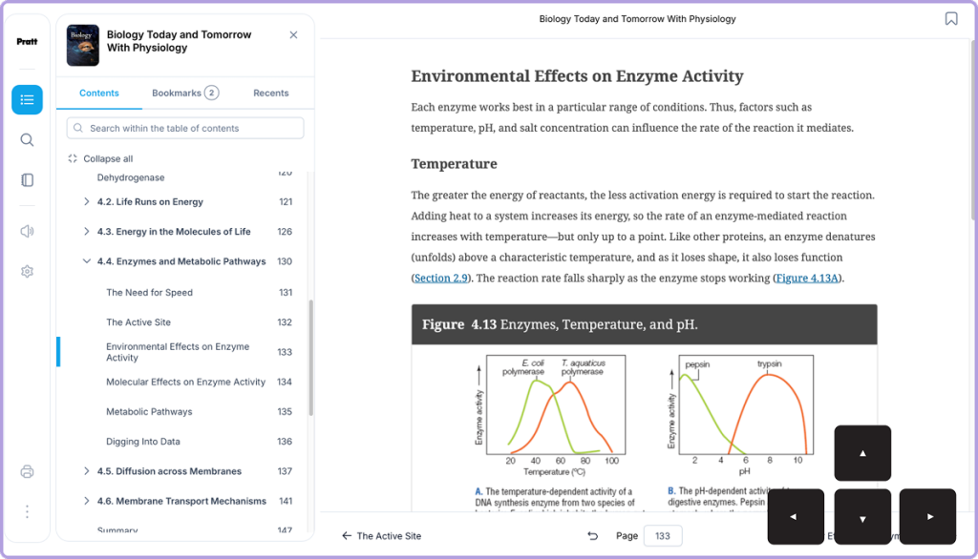Click the print icon in sidebar

(x=27, y=471)
